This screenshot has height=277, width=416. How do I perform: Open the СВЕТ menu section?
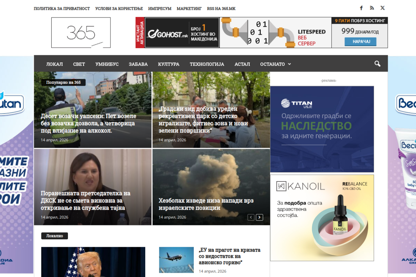tap(79, 64)
